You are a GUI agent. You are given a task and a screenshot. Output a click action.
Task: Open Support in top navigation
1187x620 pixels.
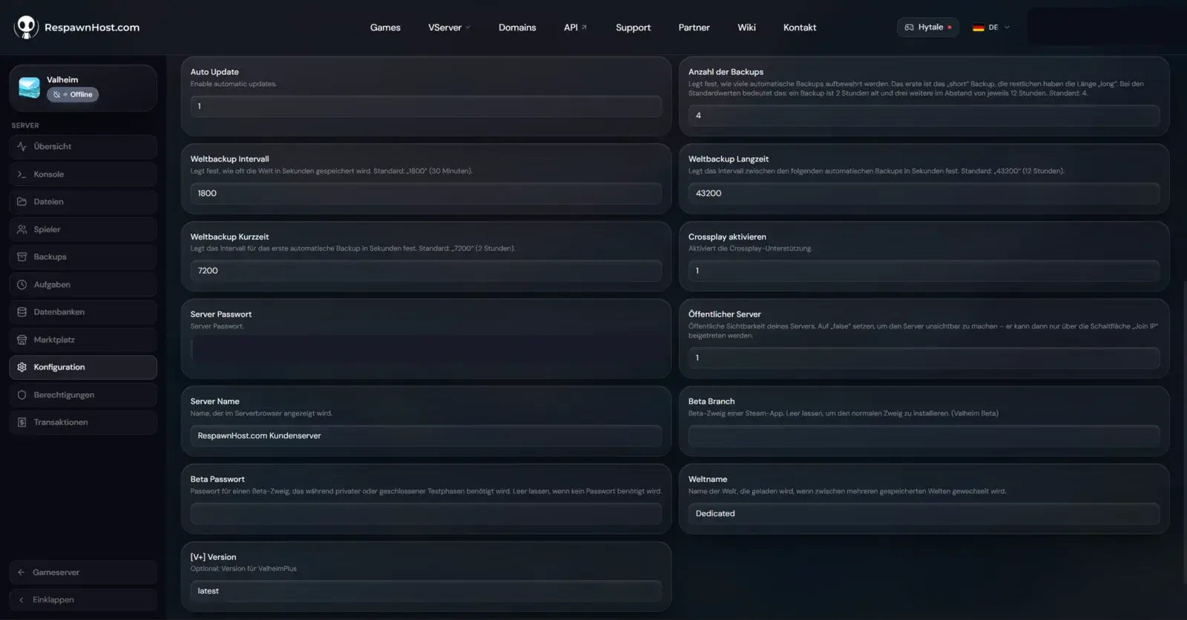click(633, 27)
